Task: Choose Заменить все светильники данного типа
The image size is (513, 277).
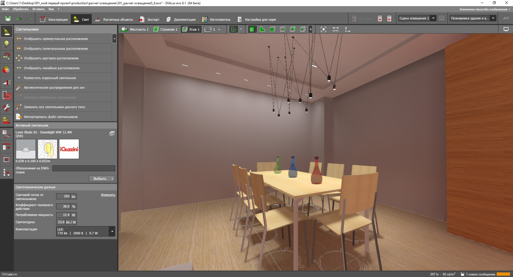Action: coord(63,107)
